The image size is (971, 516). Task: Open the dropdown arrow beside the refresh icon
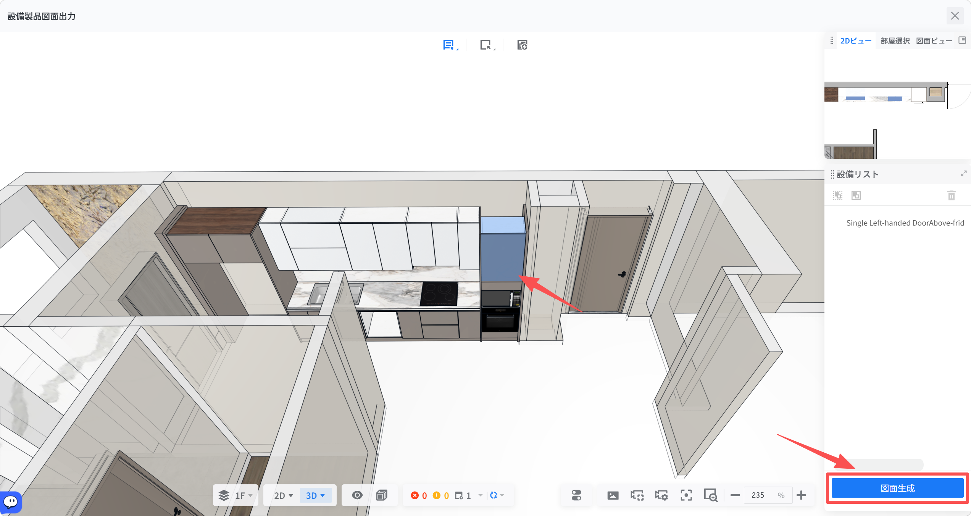click(x=502, y=495)
